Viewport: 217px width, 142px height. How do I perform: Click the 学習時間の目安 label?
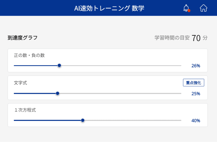pos(172,38)
